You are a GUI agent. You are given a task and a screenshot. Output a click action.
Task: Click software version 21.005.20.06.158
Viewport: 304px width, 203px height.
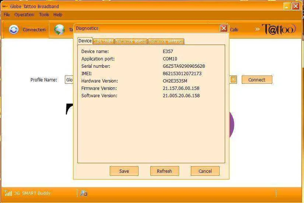click(181, 95)
